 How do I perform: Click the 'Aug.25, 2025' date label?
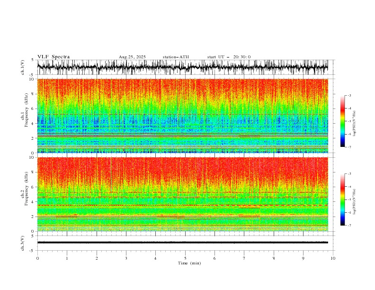coord(132,57)
